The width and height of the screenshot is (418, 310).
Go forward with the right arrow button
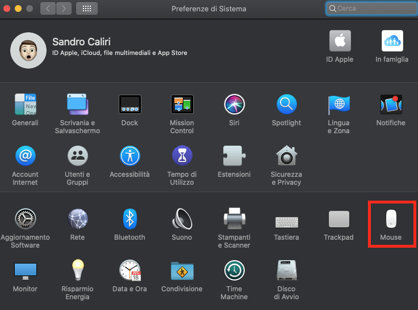click(x=64, y=9)
